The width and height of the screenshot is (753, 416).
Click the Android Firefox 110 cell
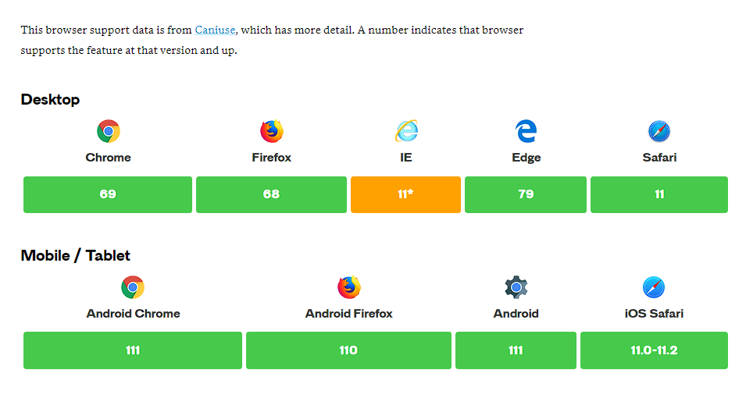(x=348, y=350)
